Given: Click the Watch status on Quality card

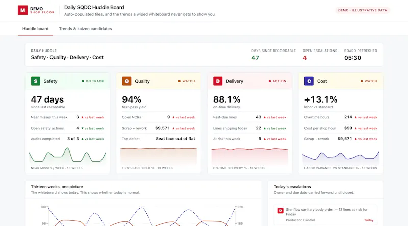Looking at the screenshot, I should pos(187,81).
